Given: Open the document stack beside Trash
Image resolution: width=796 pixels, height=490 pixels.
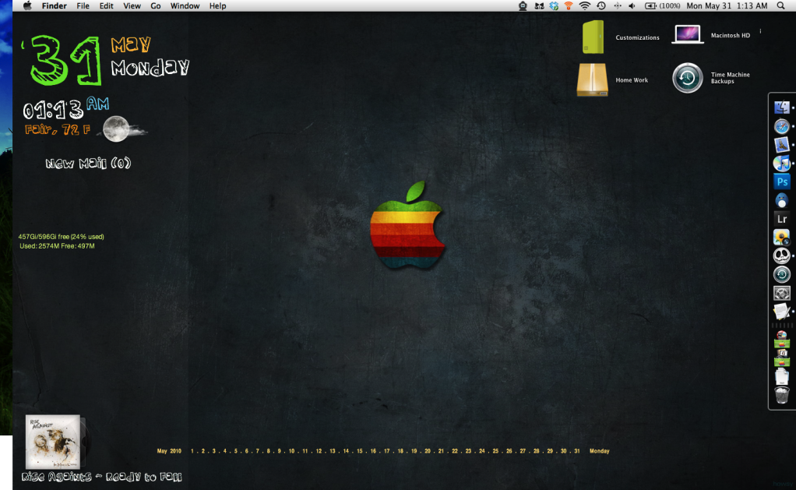Looking at the screenshot, I should pos(782,377).
